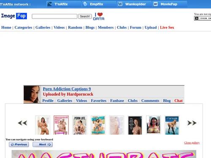
Task: Switch to the uploader's Blog tab
Action: [x=167, y=101]
